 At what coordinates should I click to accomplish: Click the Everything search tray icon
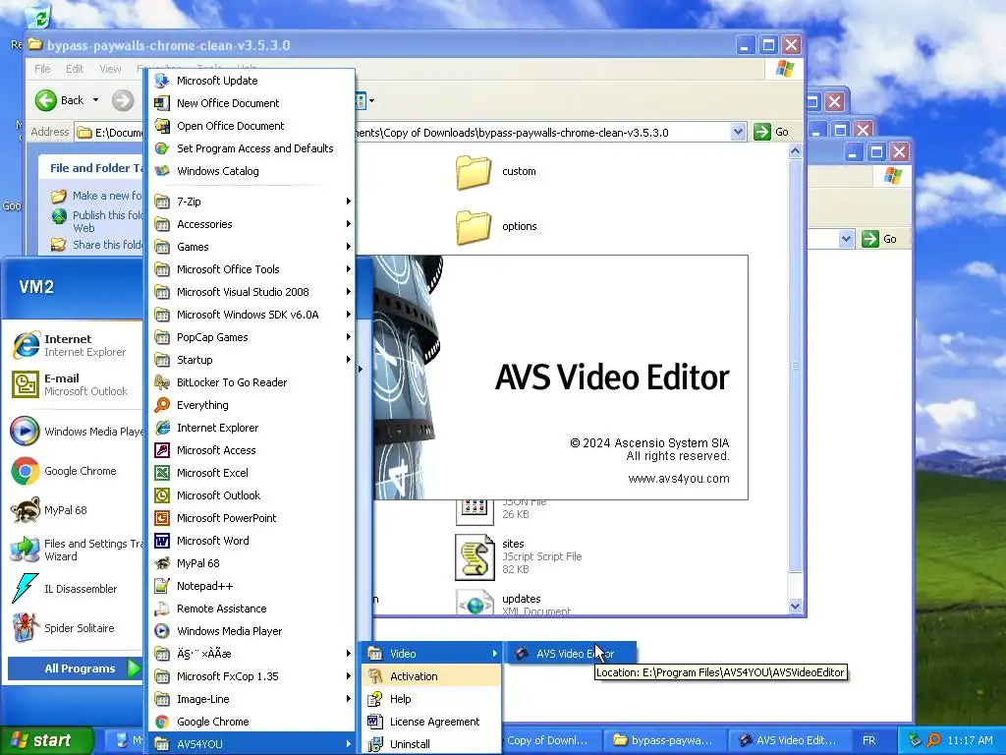[x=933, y=740]
